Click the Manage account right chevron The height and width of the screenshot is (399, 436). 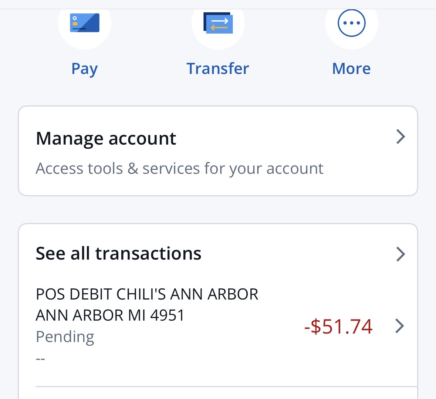400,137
